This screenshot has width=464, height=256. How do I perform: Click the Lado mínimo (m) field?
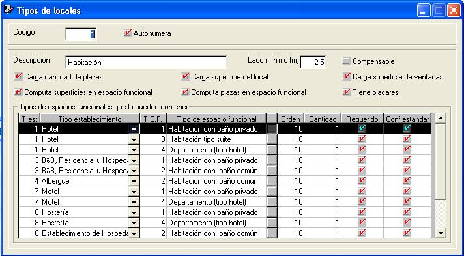pos(313,62)
